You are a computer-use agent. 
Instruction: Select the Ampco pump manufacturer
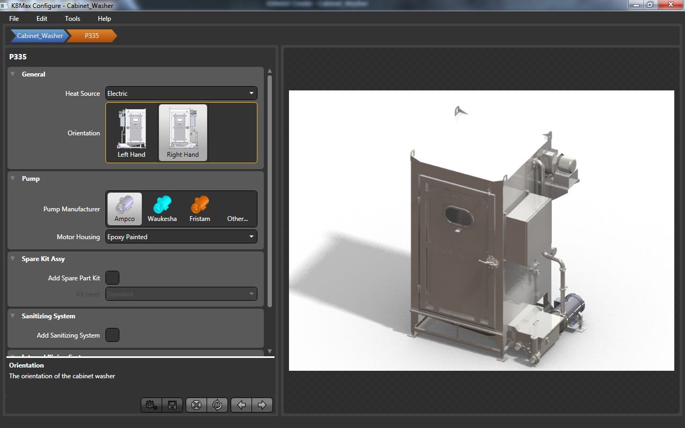pos(125,209)
